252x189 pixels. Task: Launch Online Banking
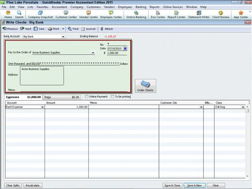click(x=136, y=15)
